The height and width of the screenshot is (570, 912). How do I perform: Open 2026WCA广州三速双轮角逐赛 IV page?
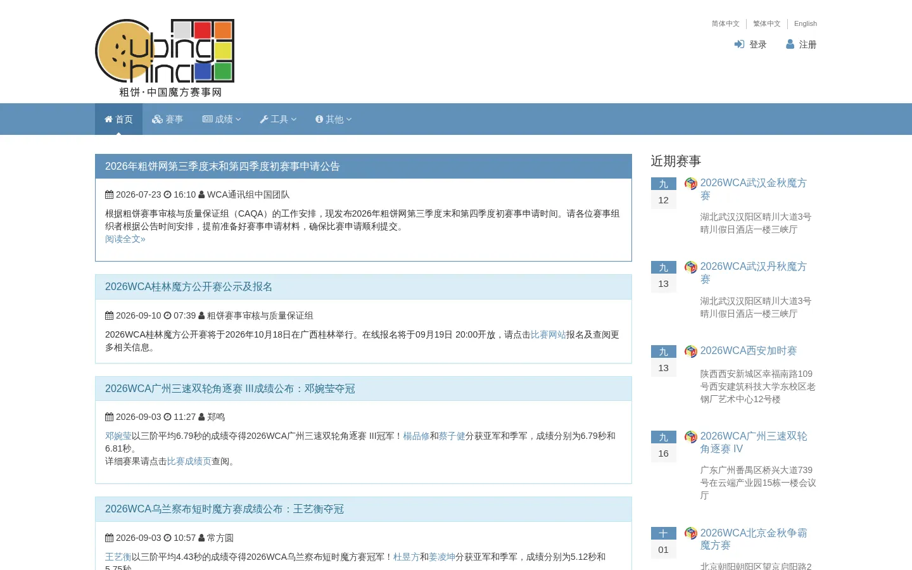click(754, 442)
